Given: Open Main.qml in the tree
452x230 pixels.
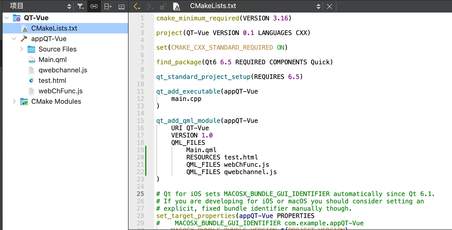Looking at the screenshot, I should tap(53, 60).
